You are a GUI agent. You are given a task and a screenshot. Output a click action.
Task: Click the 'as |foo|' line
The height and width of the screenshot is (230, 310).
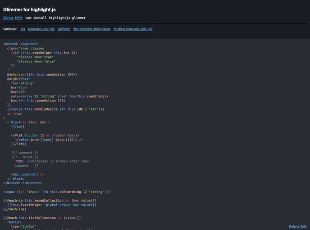(x=15, y=114)
